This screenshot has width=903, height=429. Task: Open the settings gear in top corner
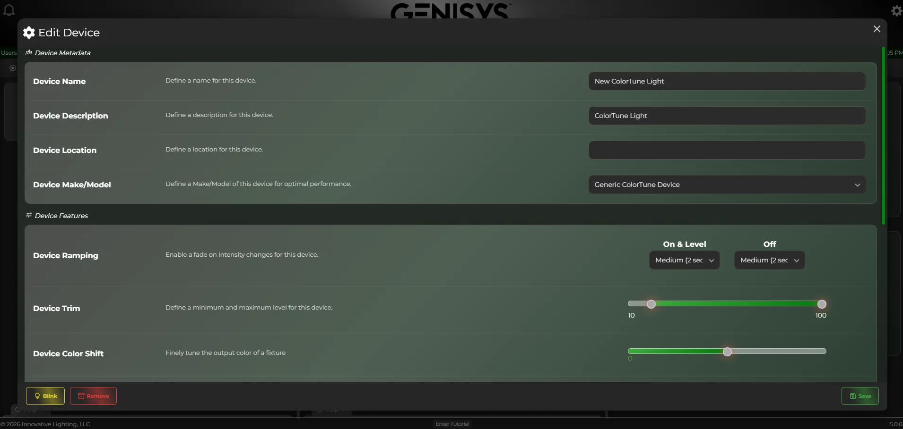[x=896, y=10]
